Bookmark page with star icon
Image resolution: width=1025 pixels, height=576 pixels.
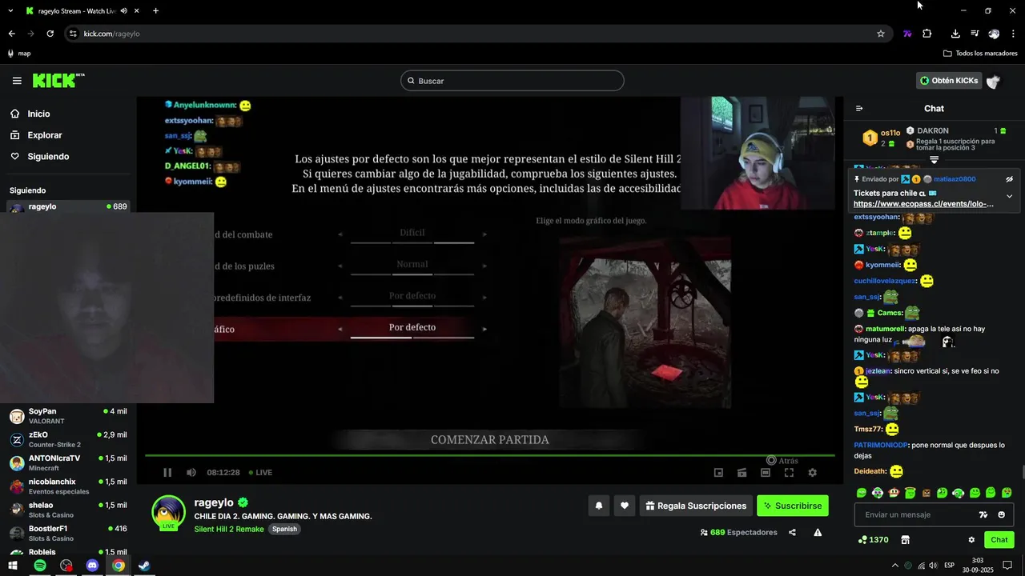coord(881,34)
